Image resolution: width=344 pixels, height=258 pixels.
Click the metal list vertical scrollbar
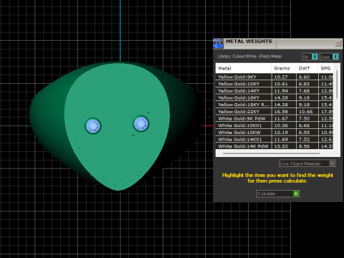337,85
